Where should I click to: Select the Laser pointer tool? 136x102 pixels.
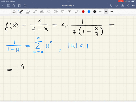(x=76, y=12)
